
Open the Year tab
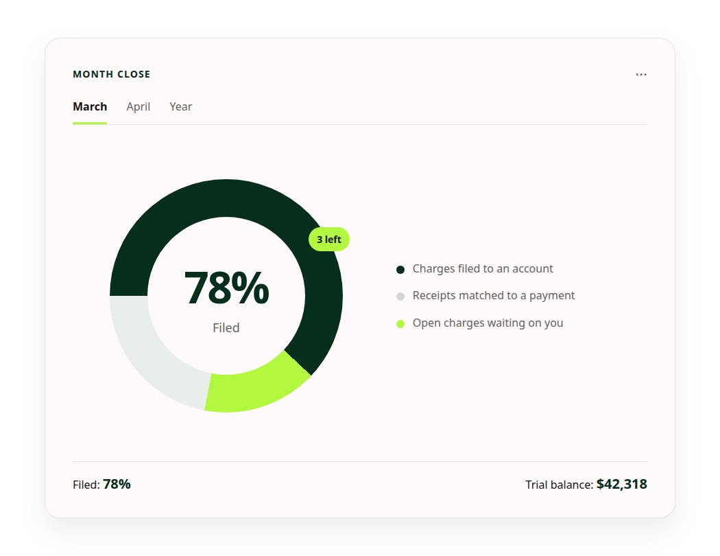click(x=180, y=106)
